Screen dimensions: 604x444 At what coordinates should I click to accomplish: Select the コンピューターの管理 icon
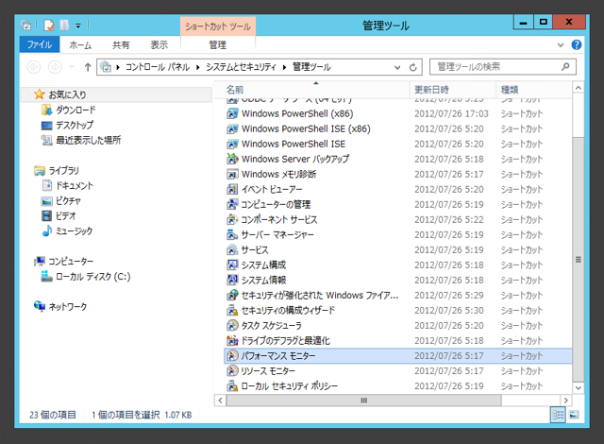(x=232, y=204)
